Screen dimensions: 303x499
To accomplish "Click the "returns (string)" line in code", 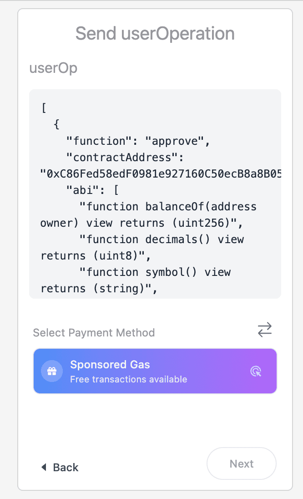I will 99,289.
